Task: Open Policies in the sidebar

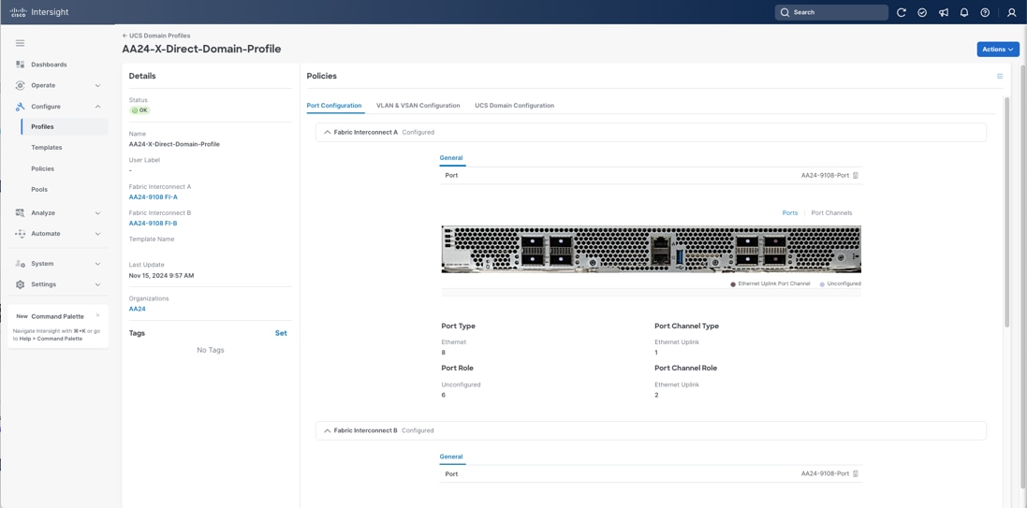Action: coord(42,168)
